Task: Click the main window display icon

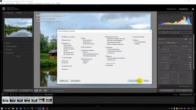Action: [3, 95]
